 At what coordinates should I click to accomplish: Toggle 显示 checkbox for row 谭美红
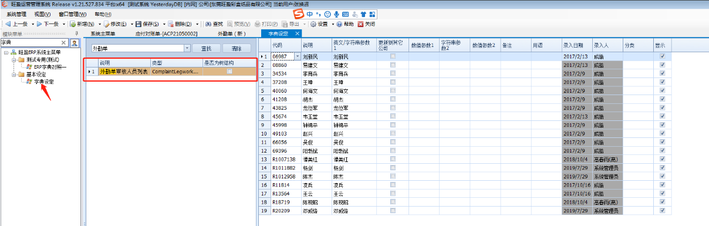pyautogui.click(x=663, y=159)
